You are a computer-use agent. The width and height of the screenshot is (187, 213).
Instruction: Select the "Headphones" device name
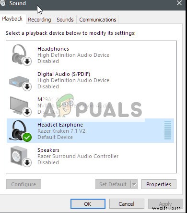point(53,49)
